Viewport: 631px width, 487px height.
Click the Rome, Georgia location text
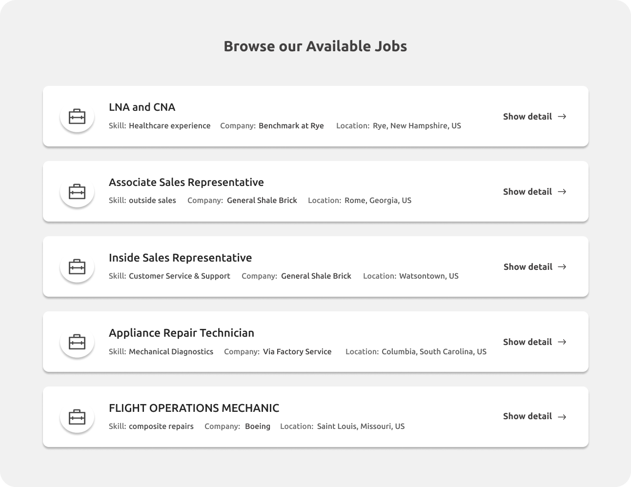click(x=378, y=200)
